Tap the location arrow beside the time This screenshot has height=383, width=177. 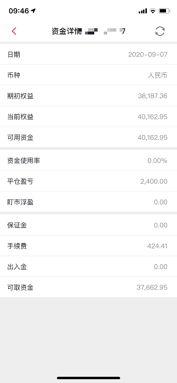pos(33,11)
